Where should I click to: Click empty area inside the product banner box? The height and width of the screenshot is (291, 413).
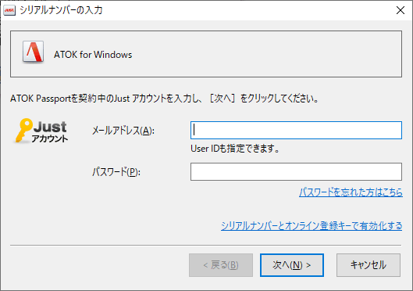click(x=263, y=54)
